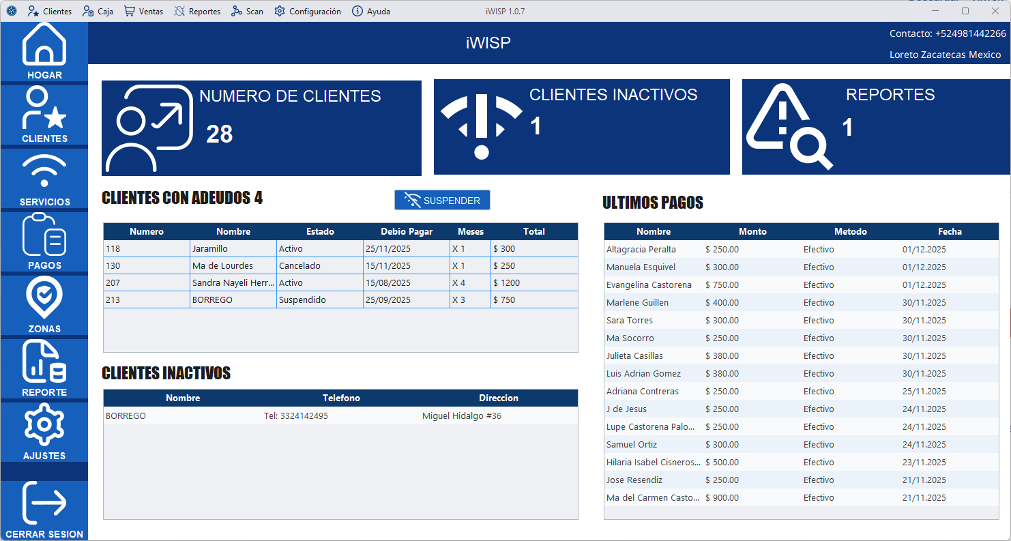Click the CERRAR SESION logout icon
This screenshot has height=541, width=1011.
[x=44, y=503]
